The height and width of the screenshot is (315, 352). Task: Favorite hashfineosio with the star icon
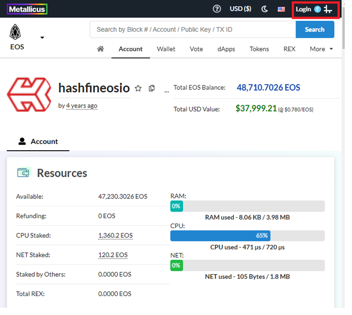click(x=138, y=88)
